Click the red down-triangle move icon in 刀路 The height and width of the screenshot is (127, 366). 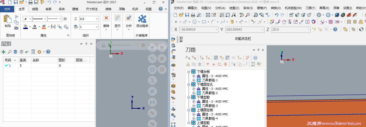[208, 64]
